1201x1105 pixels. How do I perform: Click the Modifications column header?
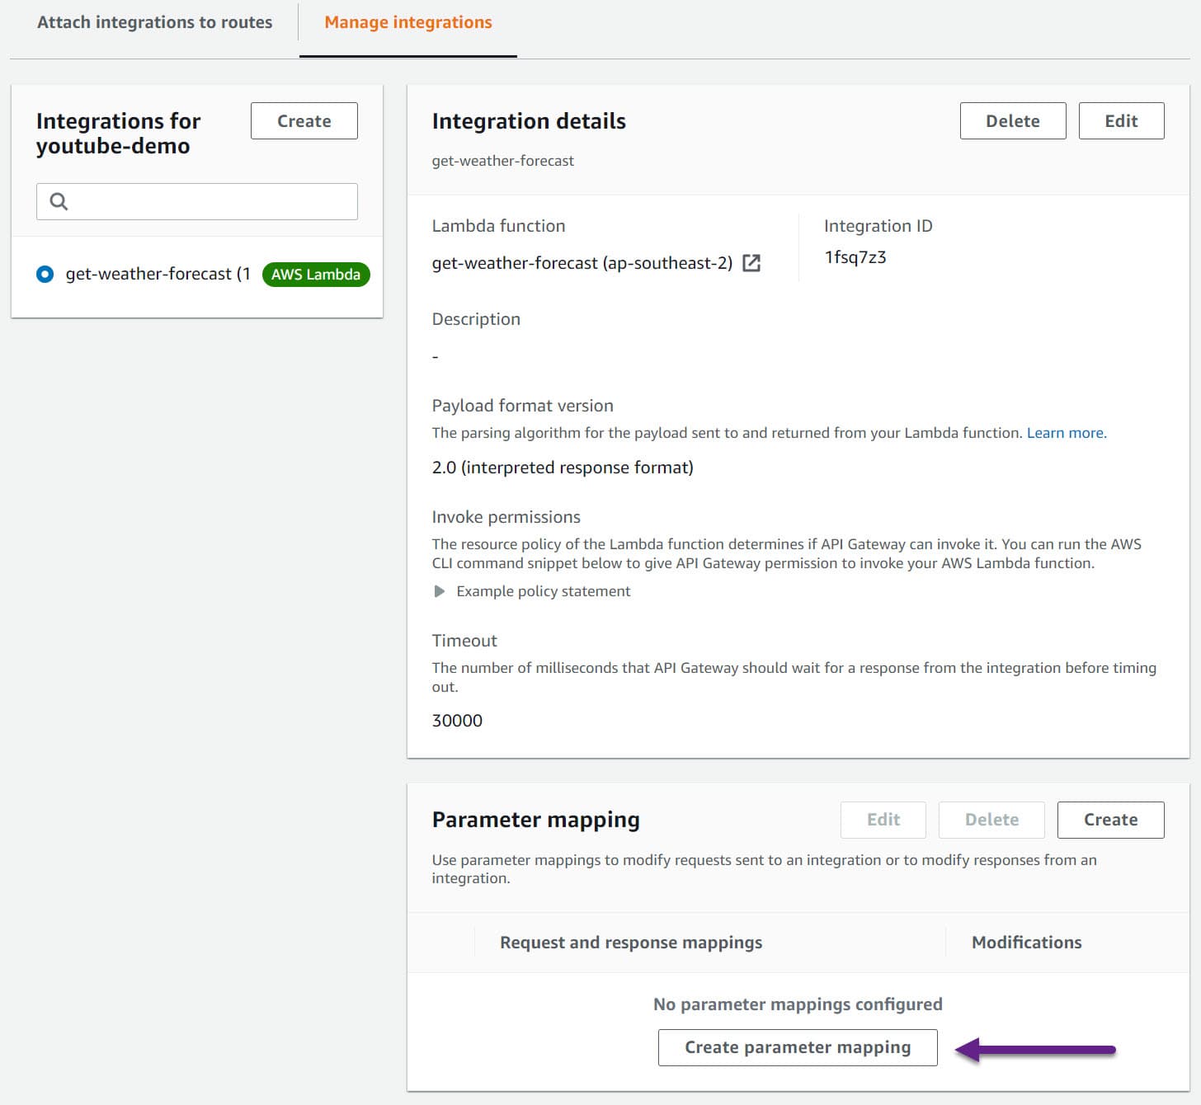1026,943
